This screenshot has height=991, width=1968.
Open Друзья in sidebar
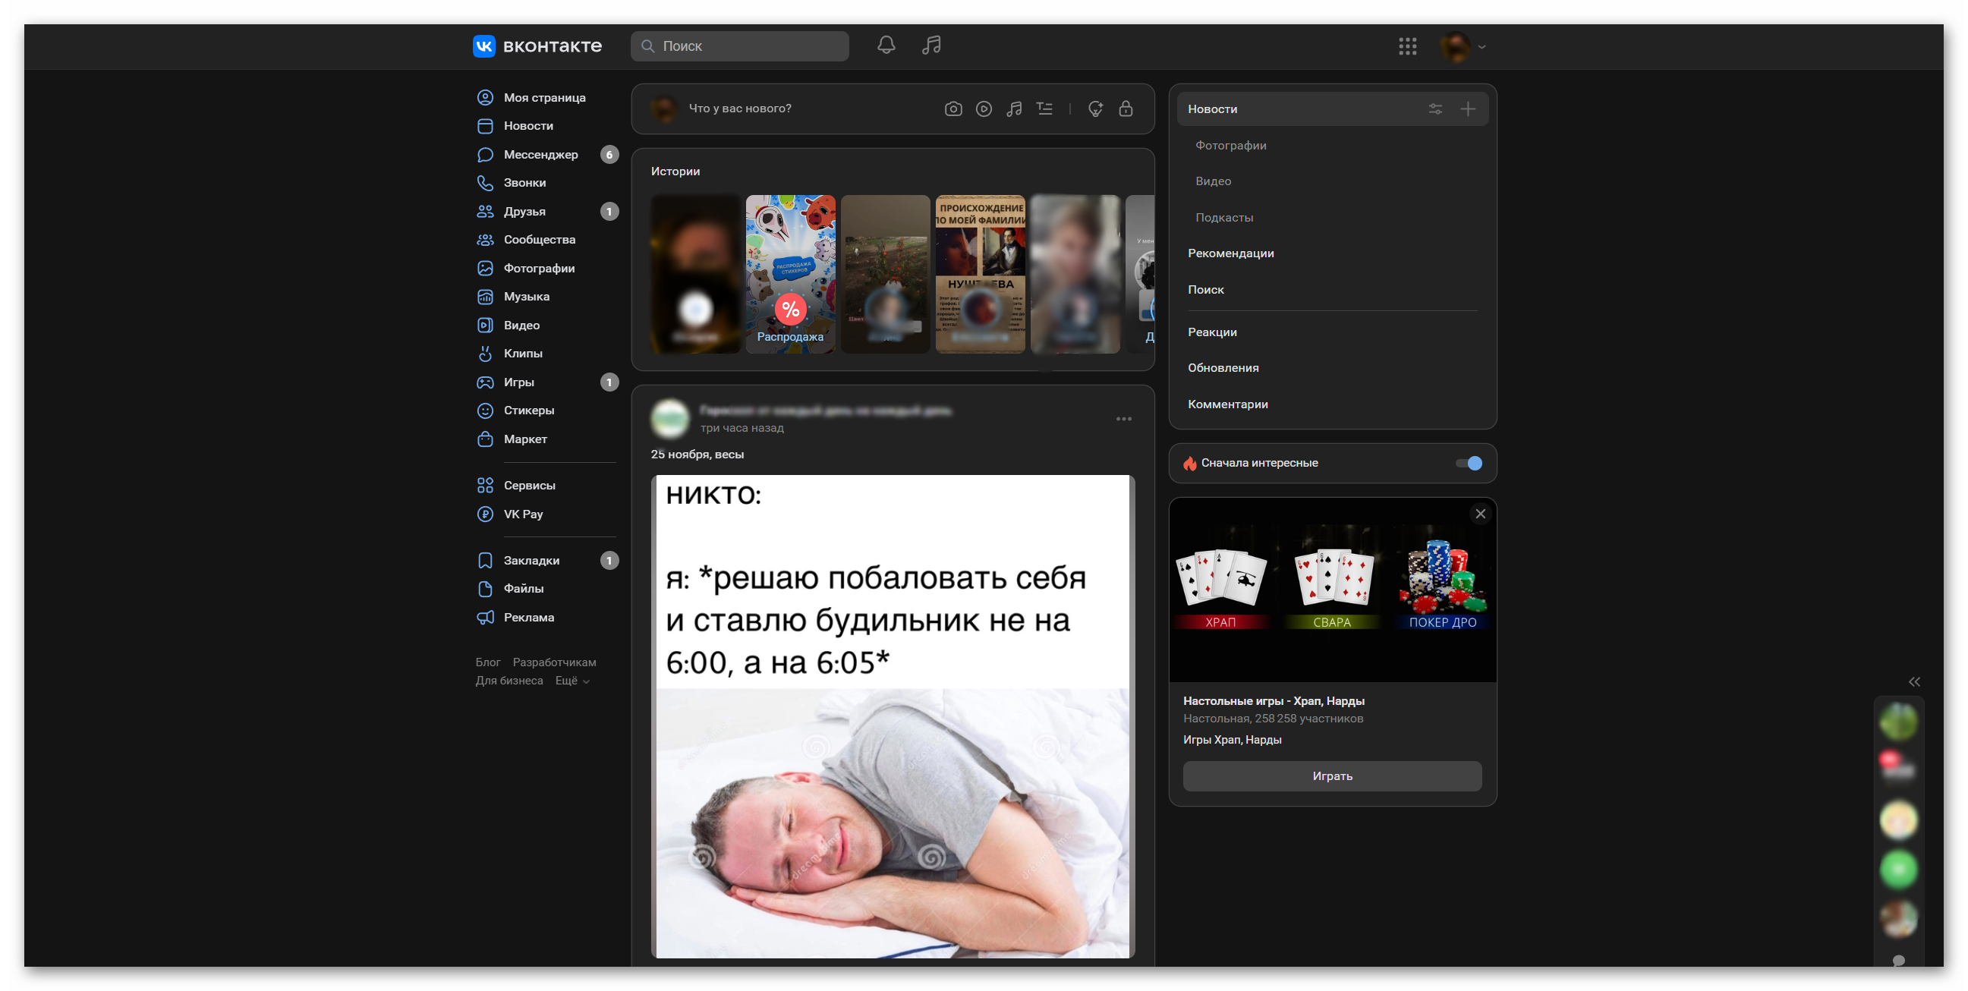[x=524, y=211]
